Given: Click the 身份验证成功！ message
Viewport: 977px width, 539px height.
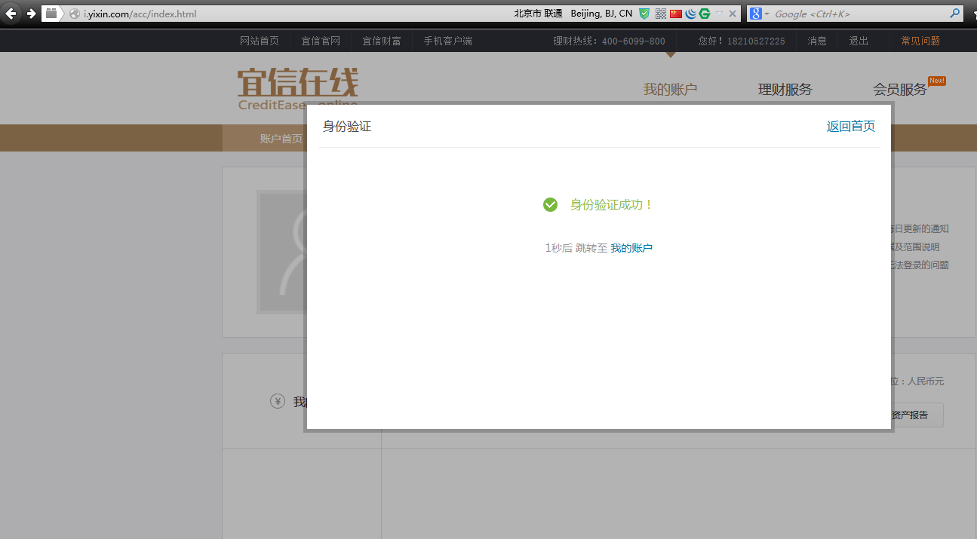Looking at the screenshot, I should pyautogui.click(x=611, y=204).
